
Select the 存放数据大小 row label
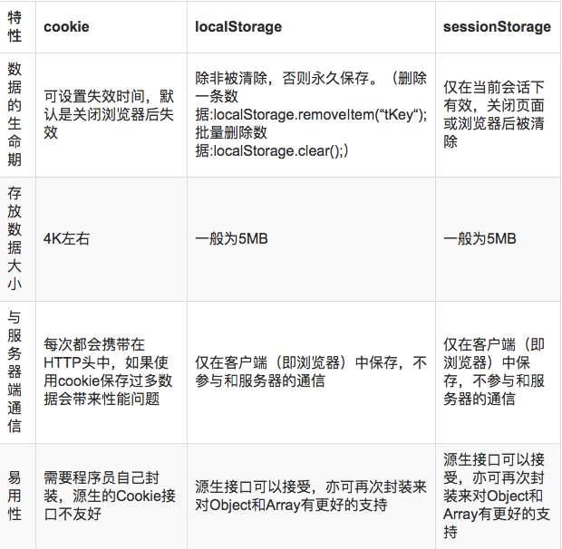coord(15,238)
